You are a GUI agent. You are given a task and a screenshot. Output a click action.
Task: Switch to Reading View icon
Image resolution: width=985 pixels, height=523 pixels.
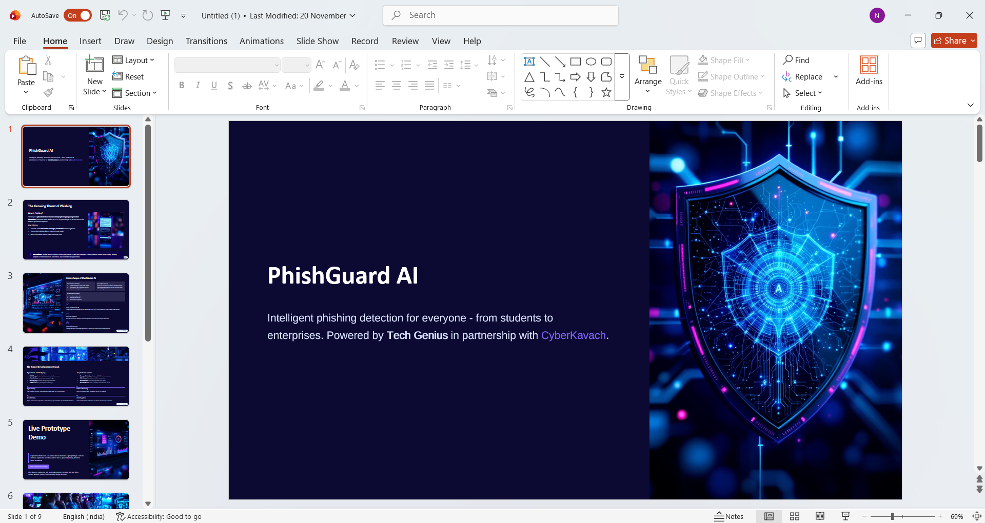[820, 516]
